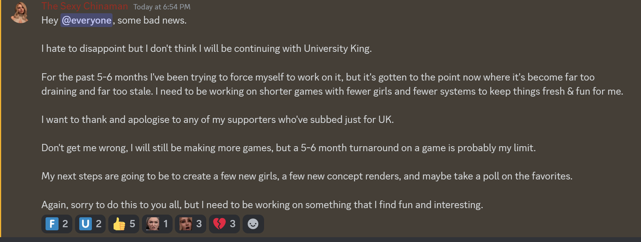Click the thumbs up reaction with 5 votes
The height and width of the screenshot is (242, 641).
[124, 224]
